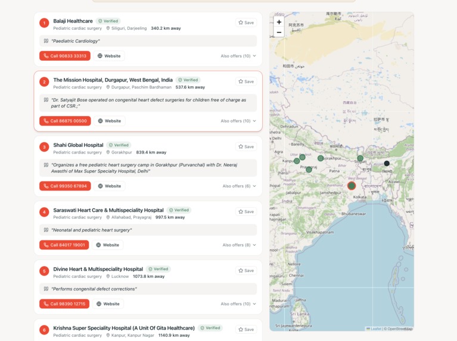Call 84017 19001 for Saraswati Heart Care
This screenshot has height=341, width=457.
pos(64,245)
